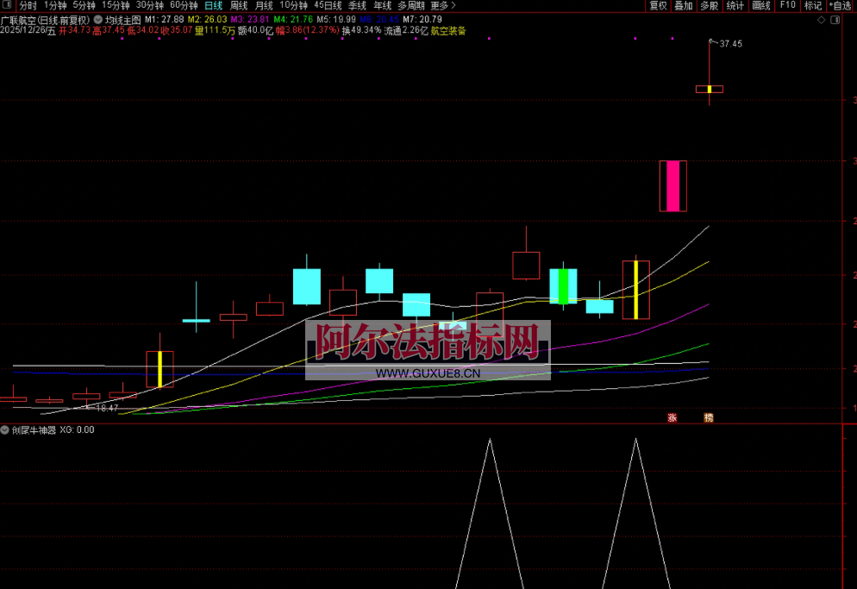Click the panel layout icon at top-left
The width and height of the screenshot is (857, 589).
(x=8, y=5)
